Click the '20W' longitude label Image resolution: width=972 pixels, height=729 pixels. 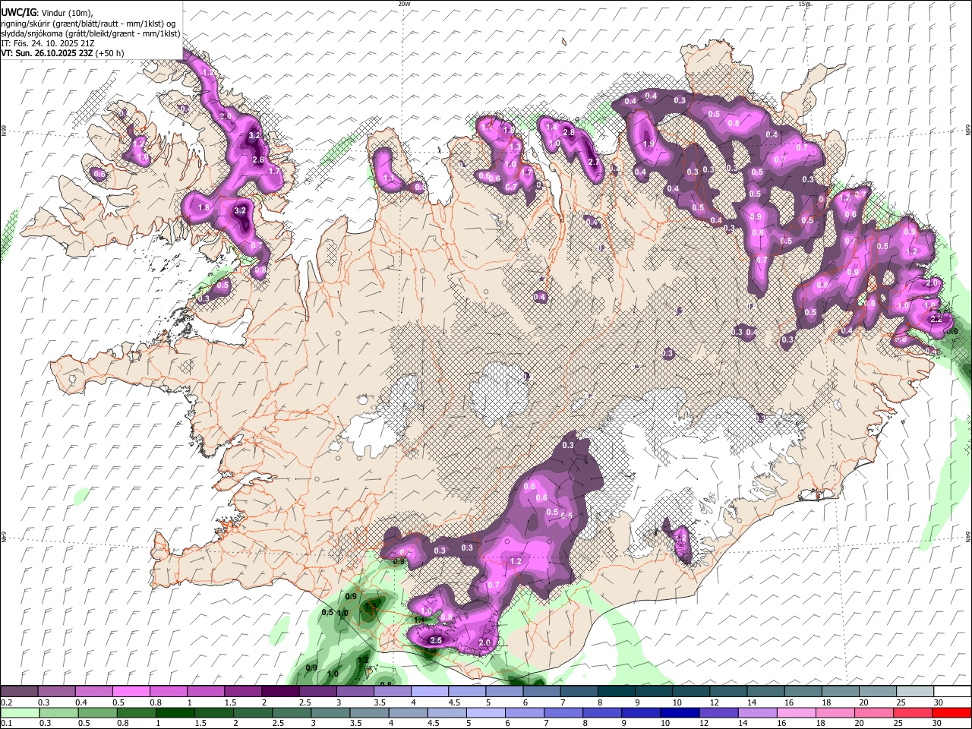click(x=404, y=4)
